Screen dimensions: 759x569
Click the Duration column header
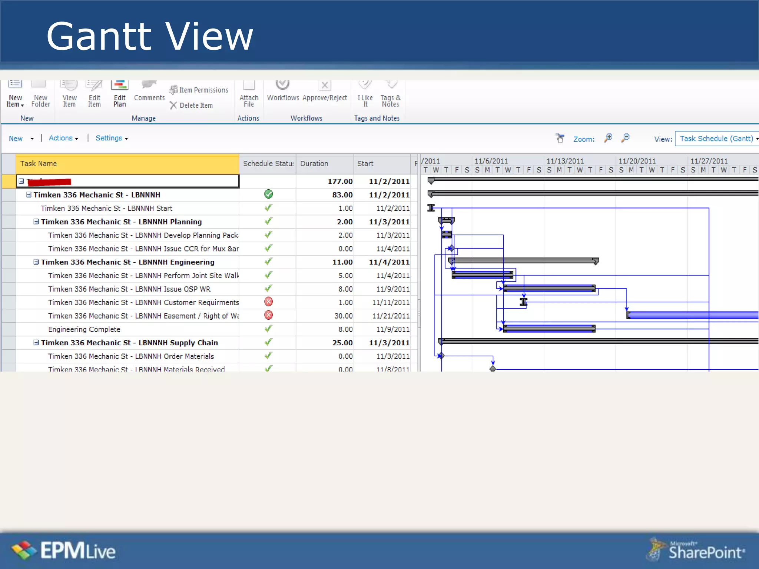click(x=325, y=164)
